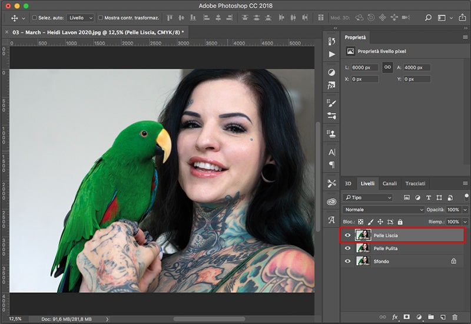The image size is (471, 324).
Task: Click the width-height link button in Proprietà
Action: [387, 68]
